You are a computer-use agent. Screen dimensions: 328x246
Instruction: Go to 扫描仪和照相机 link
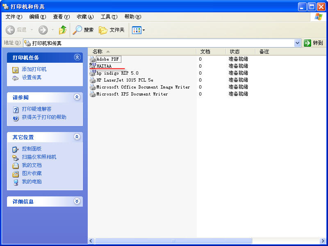(39, 157)
